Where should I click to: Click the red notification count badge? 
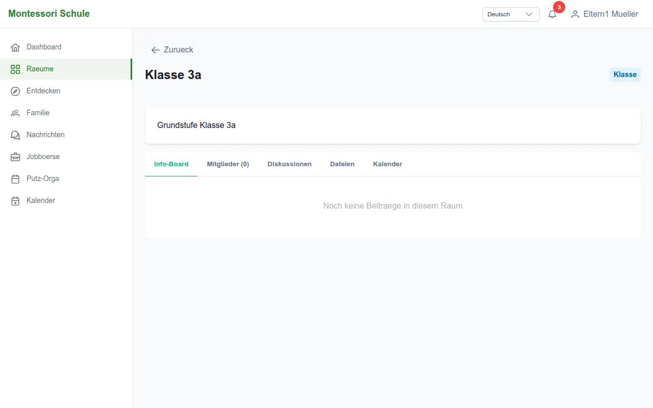(559, 7)
